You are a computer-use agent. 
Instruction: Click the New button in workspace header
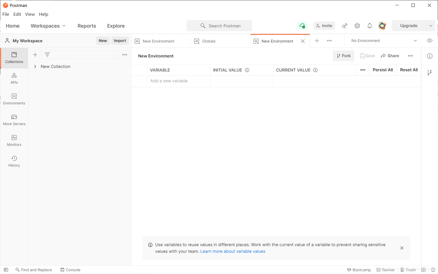click(103, 41)
